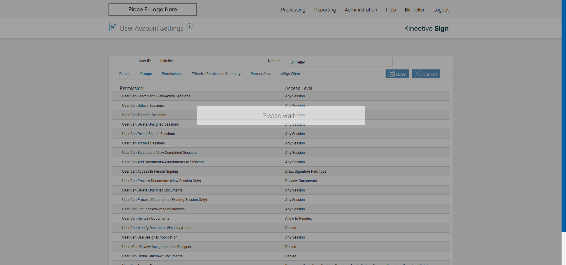
Task: Switch to the Details tab
Action: 125,74
